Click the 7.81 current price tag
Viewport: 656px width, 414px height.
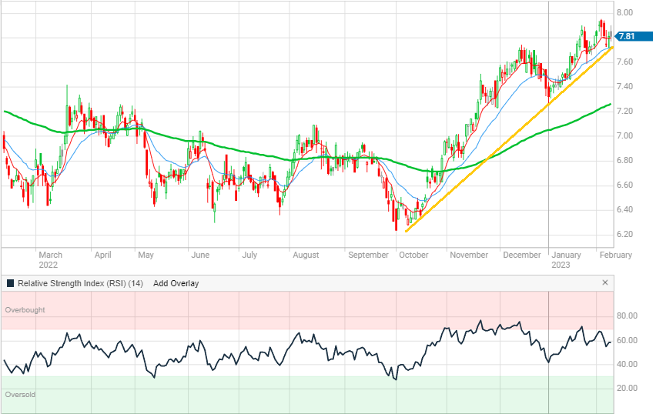628,36
